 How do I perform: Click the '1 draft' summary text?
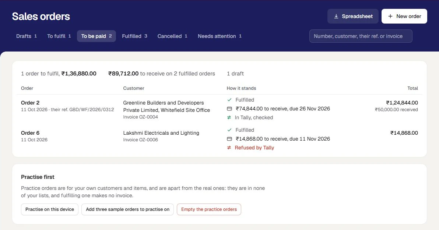point(235,74)
